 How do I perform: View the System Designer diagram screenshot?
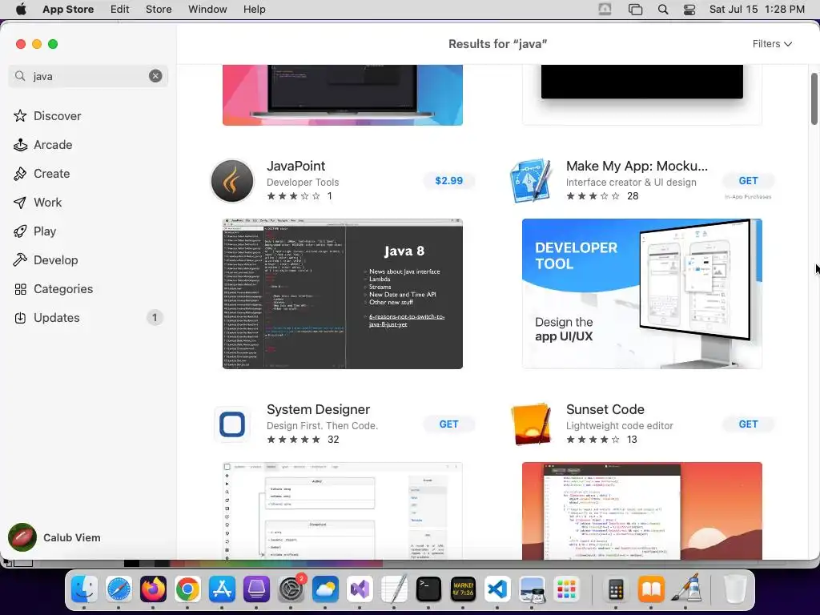tap(343, 511)
